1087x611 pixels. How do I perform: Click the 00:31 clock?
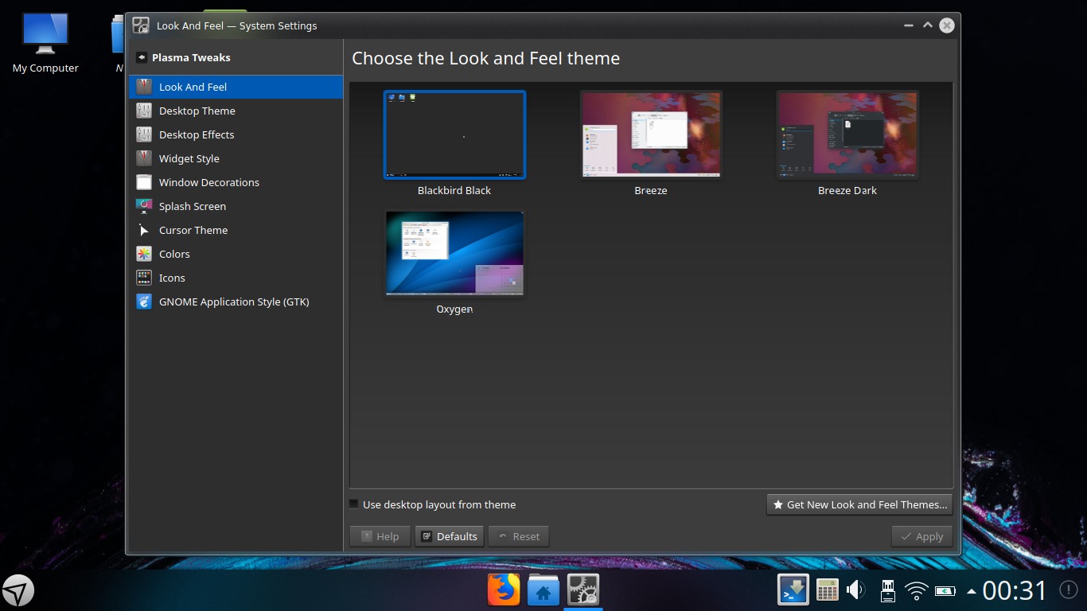click(1015, 590)
